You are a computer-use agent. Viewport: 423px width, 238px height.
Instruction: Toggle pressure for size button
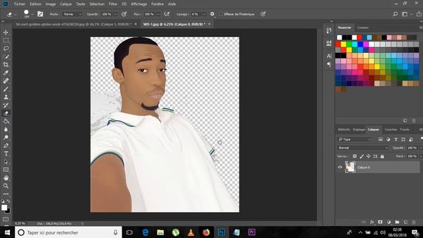coord(263,14)
